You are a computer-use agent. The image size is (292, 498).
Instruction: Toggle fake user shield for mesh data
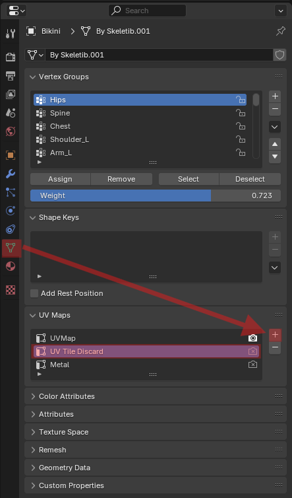click(x=279, y=55)
